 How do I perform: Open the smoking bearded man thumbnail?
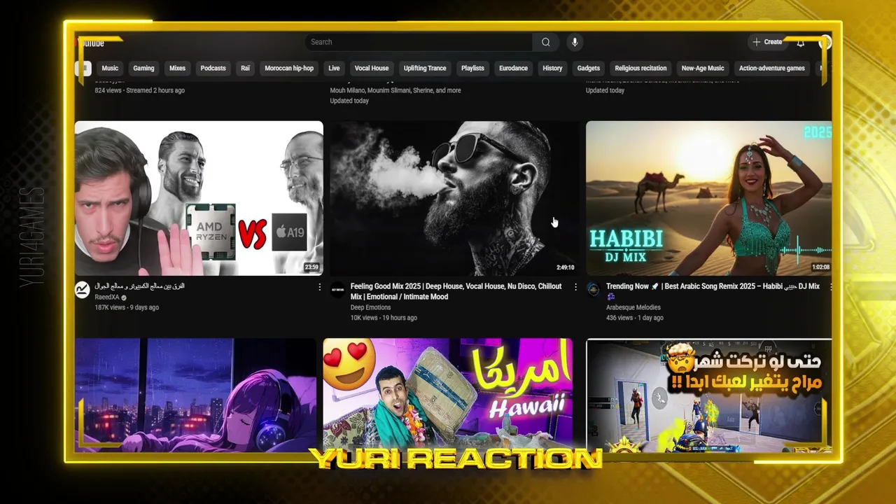click(454, 198)
